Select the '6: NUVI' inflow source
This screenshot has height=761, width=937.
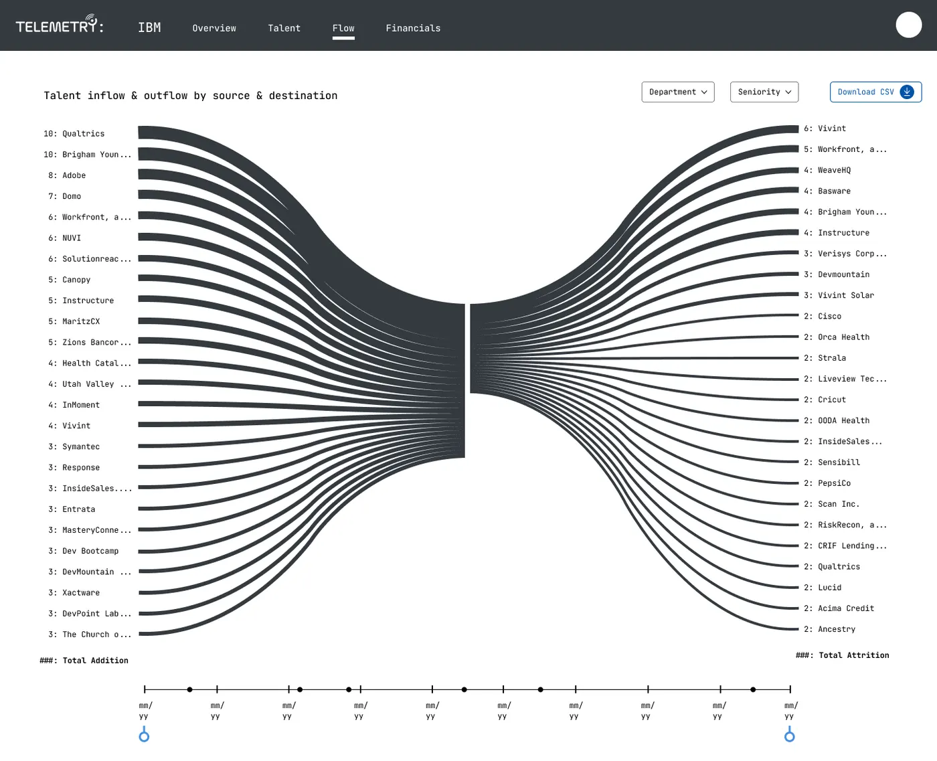tap(64, 238)
